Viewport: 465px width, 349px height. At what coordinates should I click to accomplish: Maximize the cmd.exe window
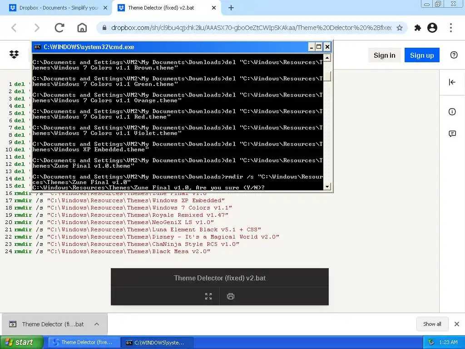[319, 47]
